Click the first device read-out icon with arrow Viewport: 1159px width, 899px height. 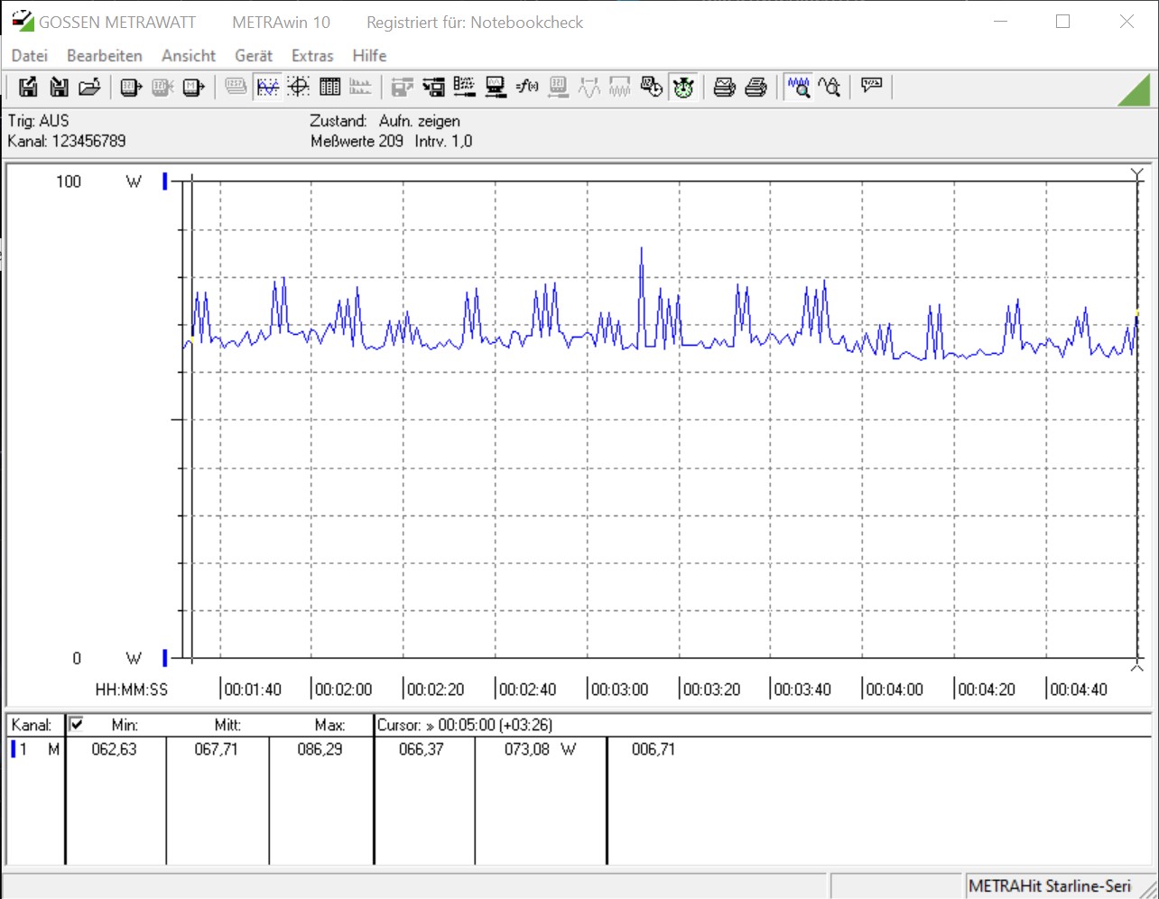132,87
